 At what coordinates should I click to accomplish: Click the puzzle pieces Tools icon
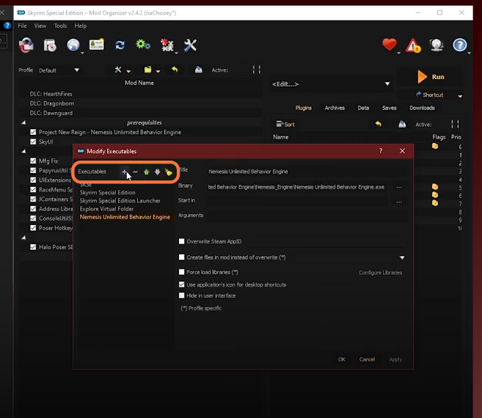(x=167, y=45)
